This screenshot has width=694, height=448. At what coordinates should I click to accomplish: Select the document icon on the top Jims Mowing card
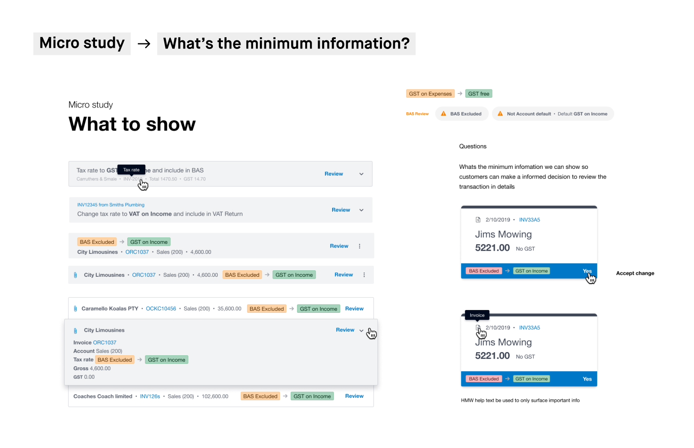[x=478, y=219]
